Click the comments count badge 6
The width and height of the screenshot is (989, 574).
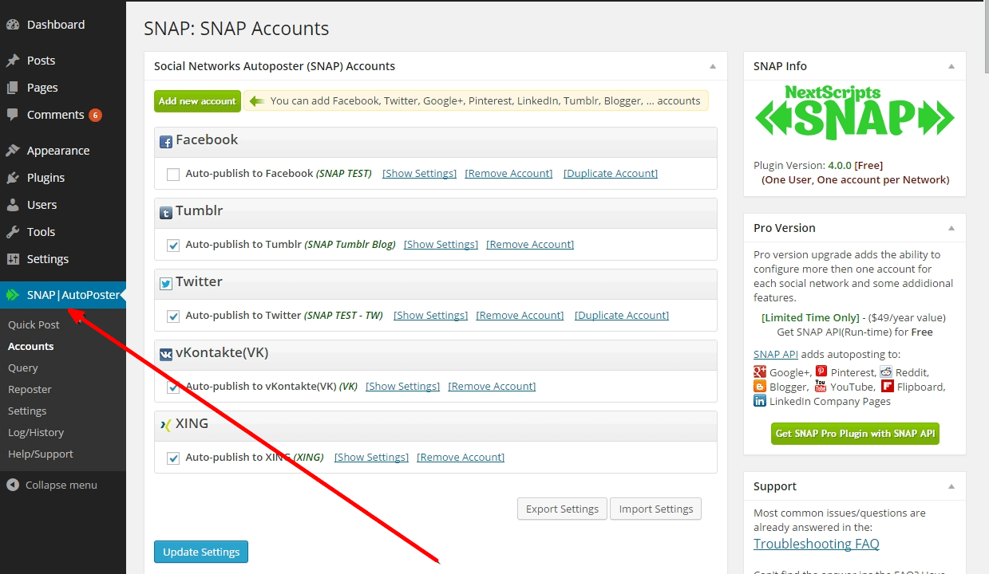(95, 116)
